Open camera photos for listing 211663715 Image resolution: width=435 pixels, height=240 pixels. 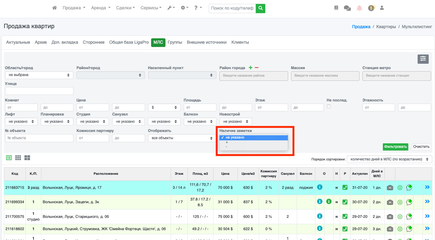point(390,188)
